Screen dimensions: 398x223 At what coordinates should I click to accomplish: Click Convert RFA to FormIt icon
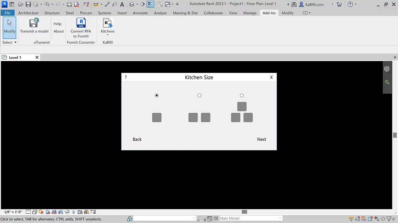[81, 23]
